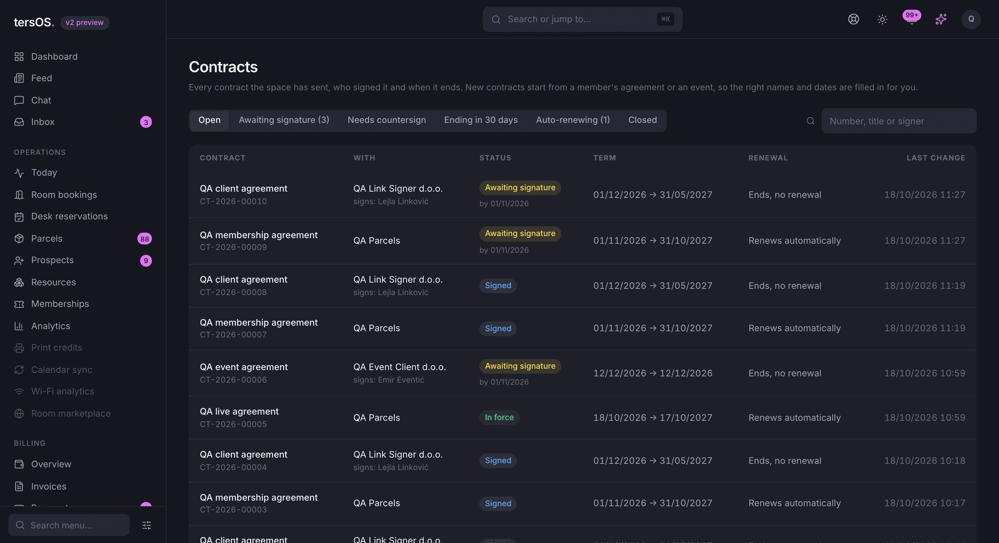Open Prospects person-plus icon

point(19,260)
